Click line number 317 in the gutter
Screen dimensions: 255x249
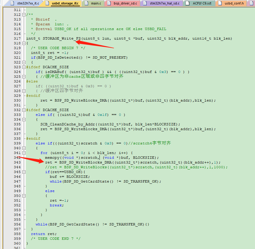(17, 38)
